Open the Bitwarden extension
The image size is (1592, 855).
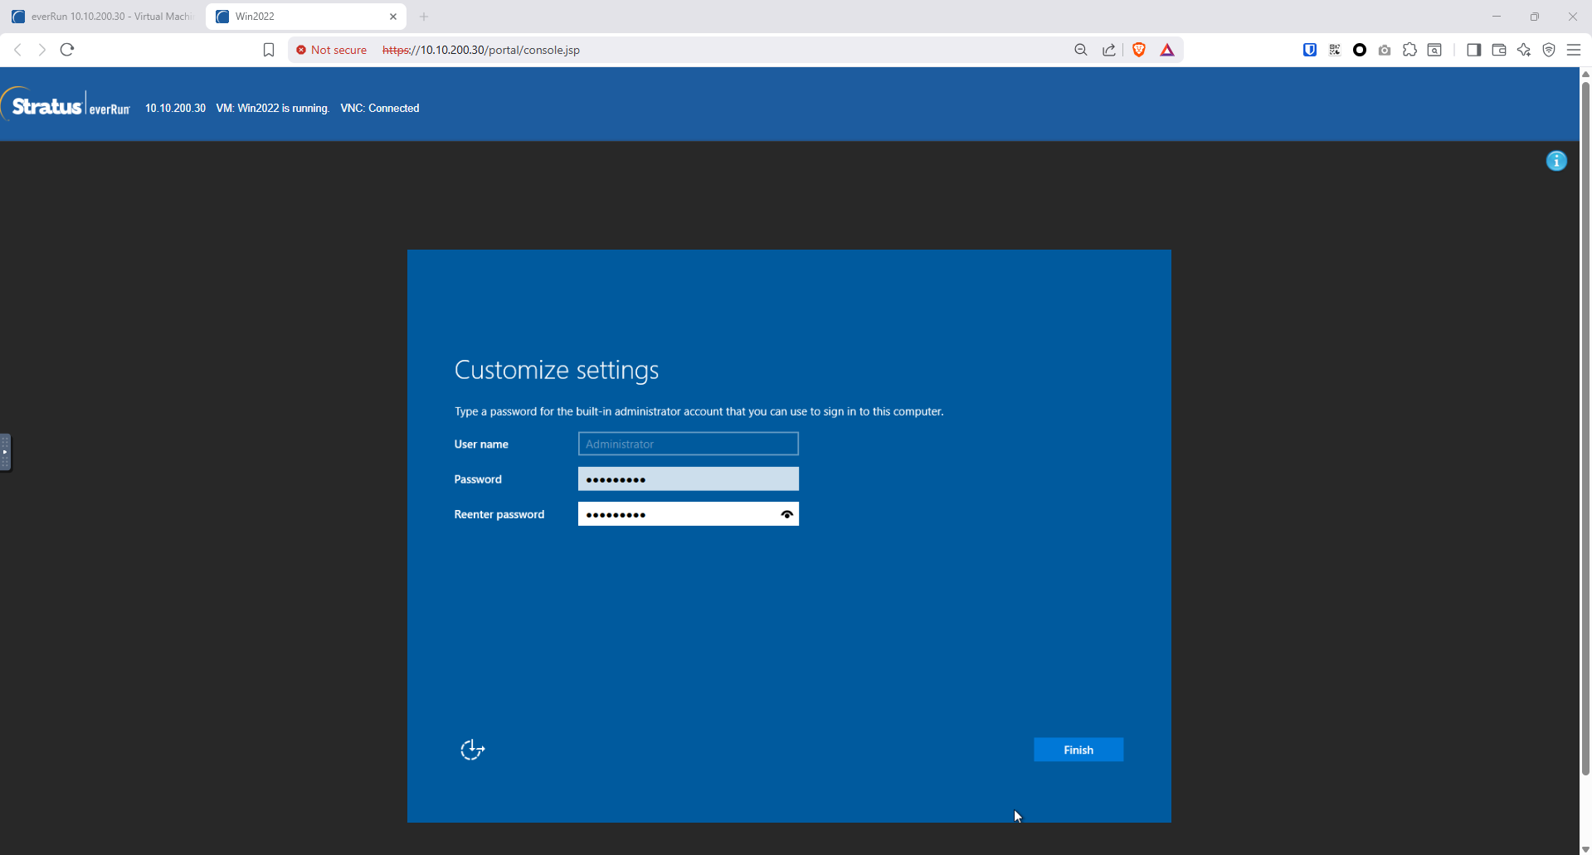tap(1310, 50)
